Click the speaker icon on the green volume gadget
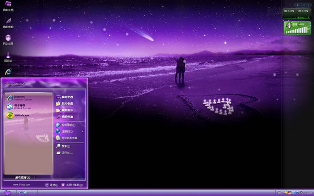This screenshot has height=196, width=314. 288,26
